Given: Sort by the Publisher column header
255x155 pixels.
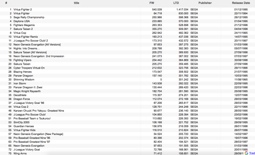Looking at the screenshot, I should [x=205, y=3].
